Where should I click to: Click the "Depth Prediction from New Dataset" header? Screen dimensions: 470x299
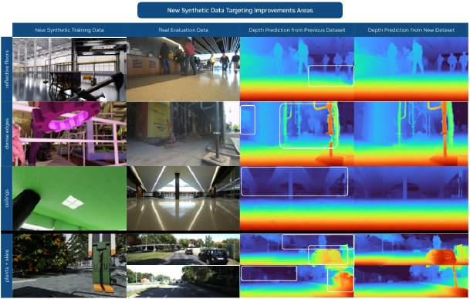click(x=411, y=30)
